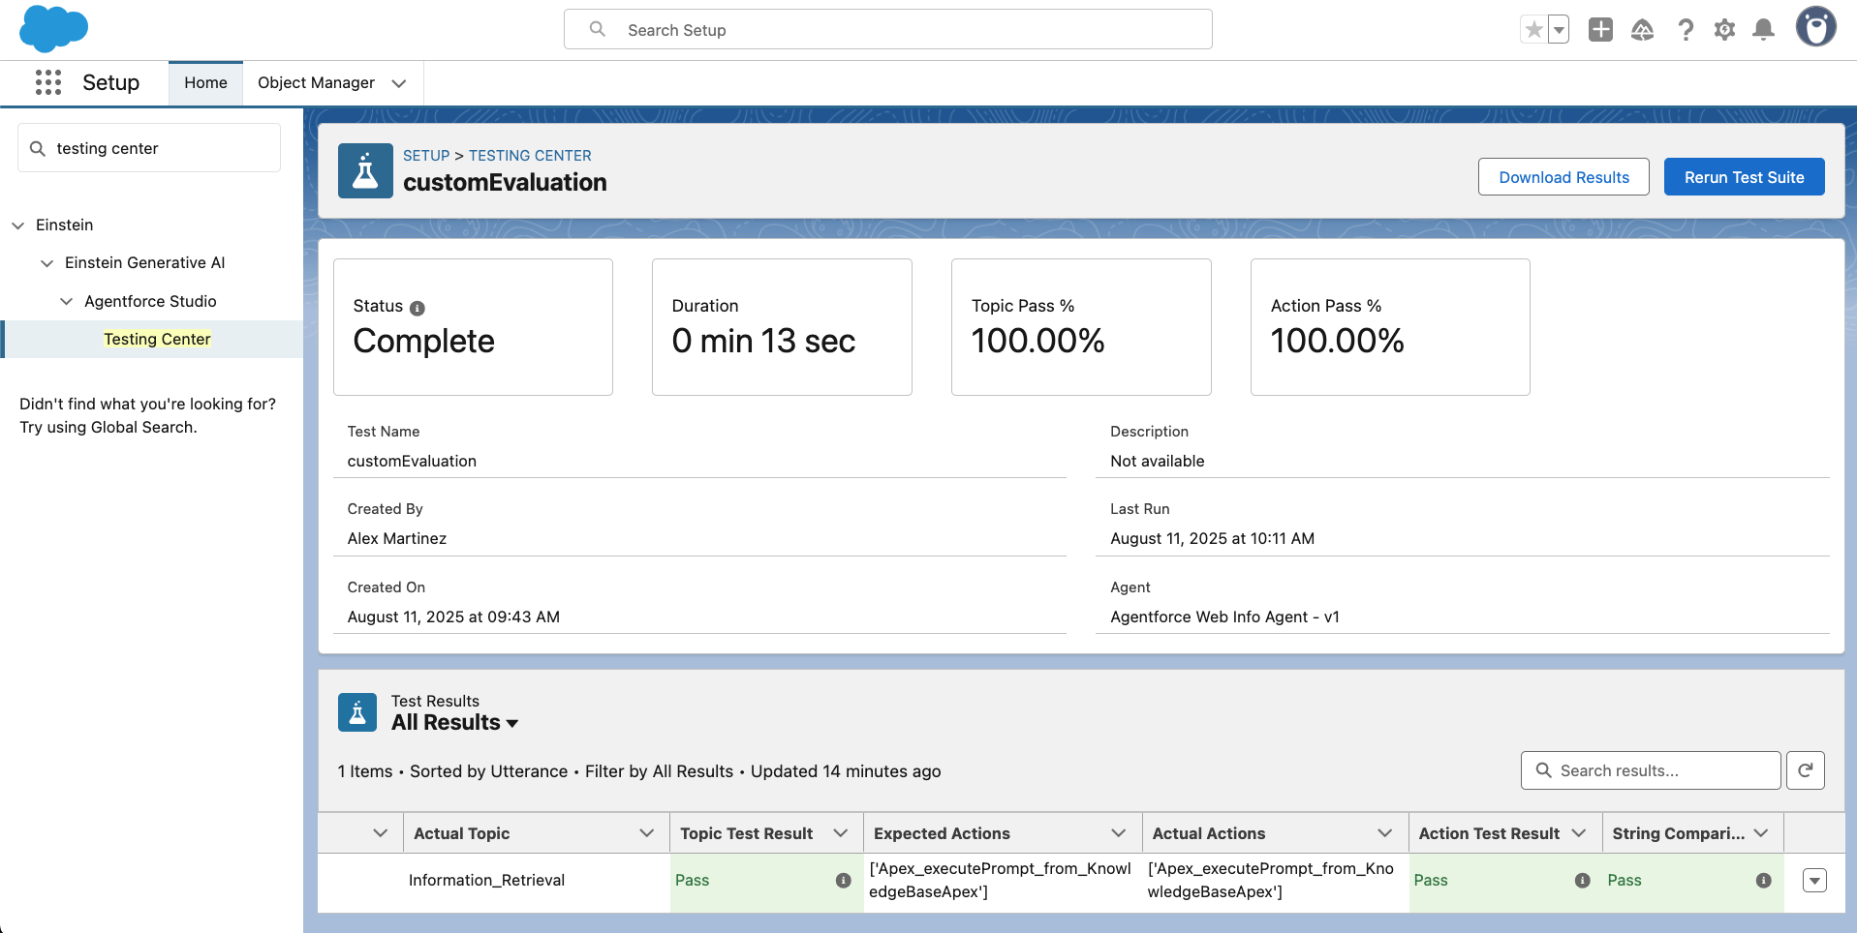
Task: Click the refresh icon beside Search results
Action: [1805, 770]
